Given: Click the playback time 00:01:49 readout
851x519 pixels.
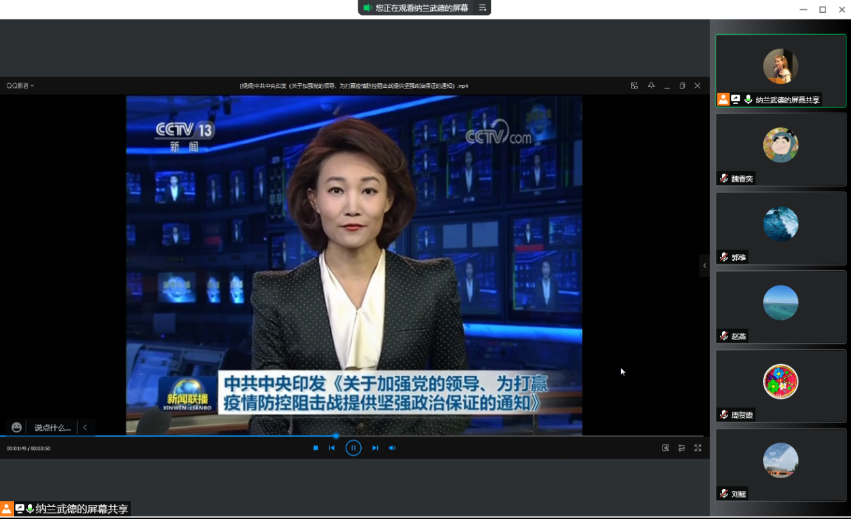Looking at the screenshot, I should pyautogui.click(x=16, y=448).
